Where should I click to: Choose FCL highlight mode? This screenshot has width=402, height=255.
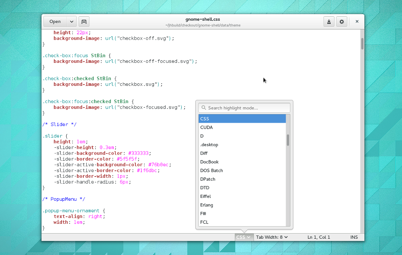point(242,222)
